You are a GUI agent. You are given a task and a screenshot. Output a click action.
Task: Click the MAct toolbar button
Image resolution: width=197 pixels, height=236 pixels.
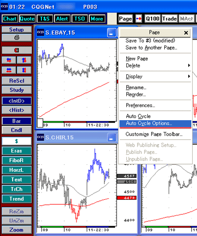pos(186,19)
